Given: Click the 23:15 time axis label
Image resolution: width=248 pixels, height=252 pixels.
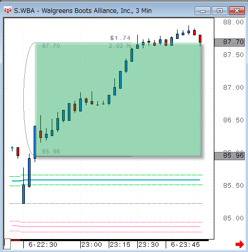Looking at the screenshot, I should pos(120,245).
